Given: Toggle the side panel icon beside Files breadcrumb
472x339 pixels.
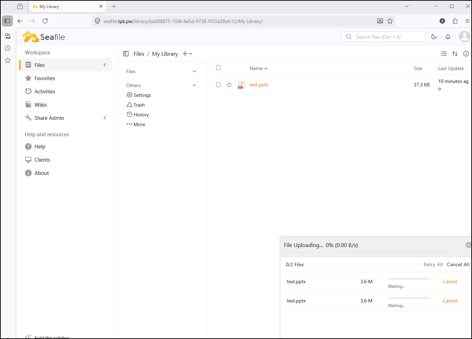Looking at the screenshot, I should (x=126, y=54).
